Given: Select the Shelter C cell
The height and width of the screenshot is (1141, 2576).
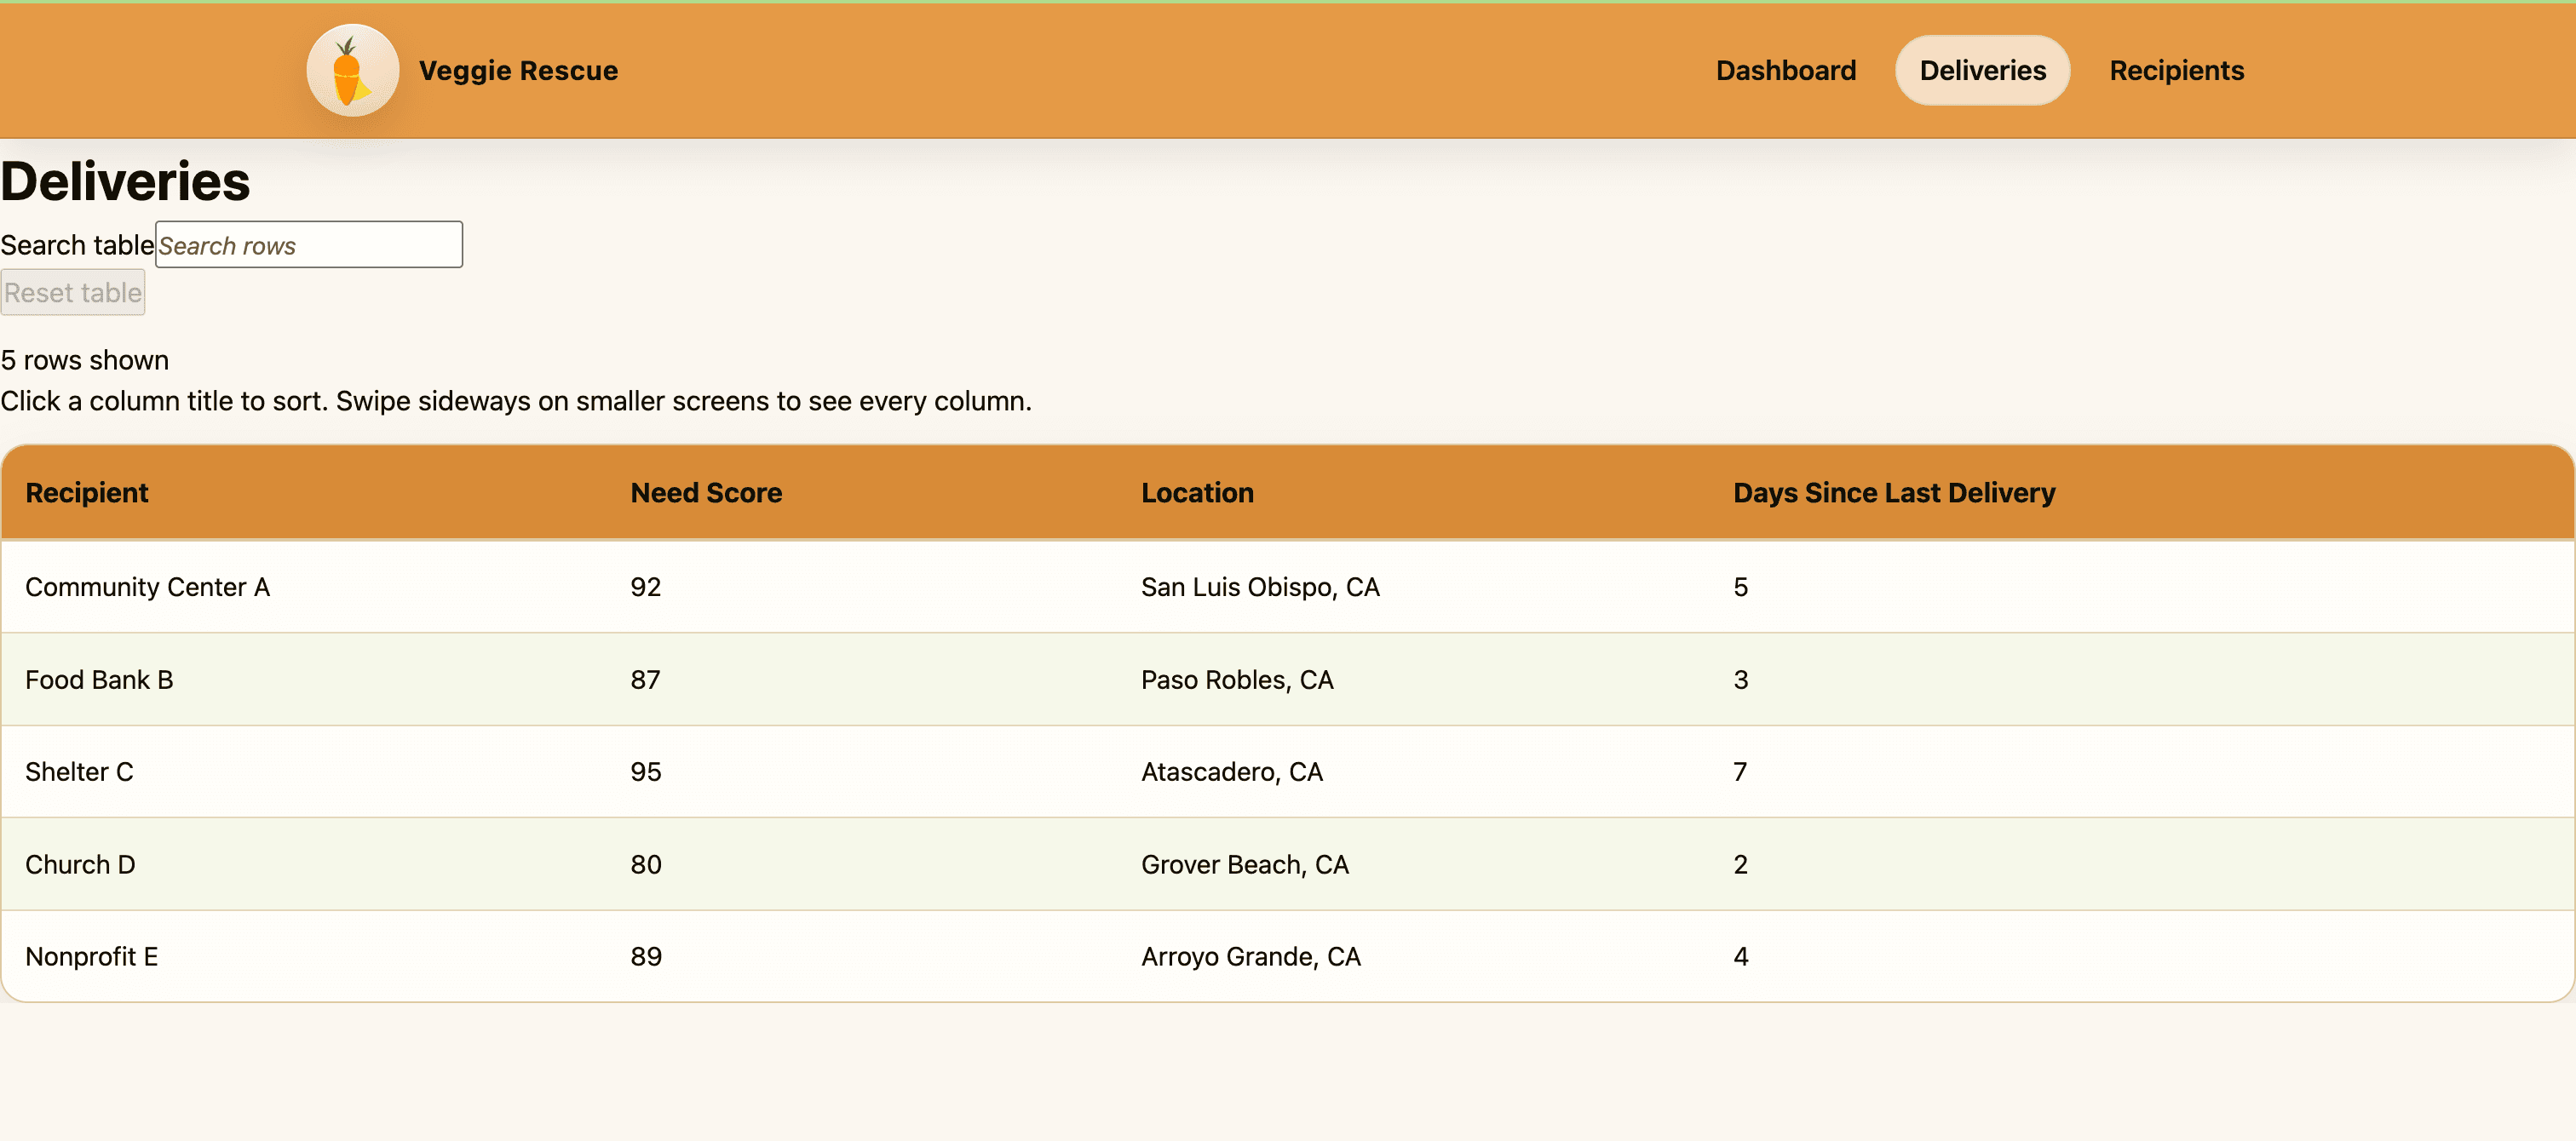Looking at the screenshot, I should (79, 772).
